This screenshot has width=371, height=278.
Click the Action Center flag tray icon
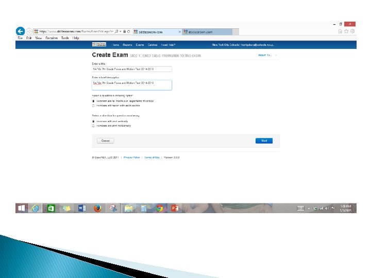333,208
